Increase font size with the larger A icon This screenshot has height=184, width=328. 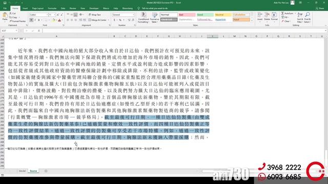(x=58, y=15)
